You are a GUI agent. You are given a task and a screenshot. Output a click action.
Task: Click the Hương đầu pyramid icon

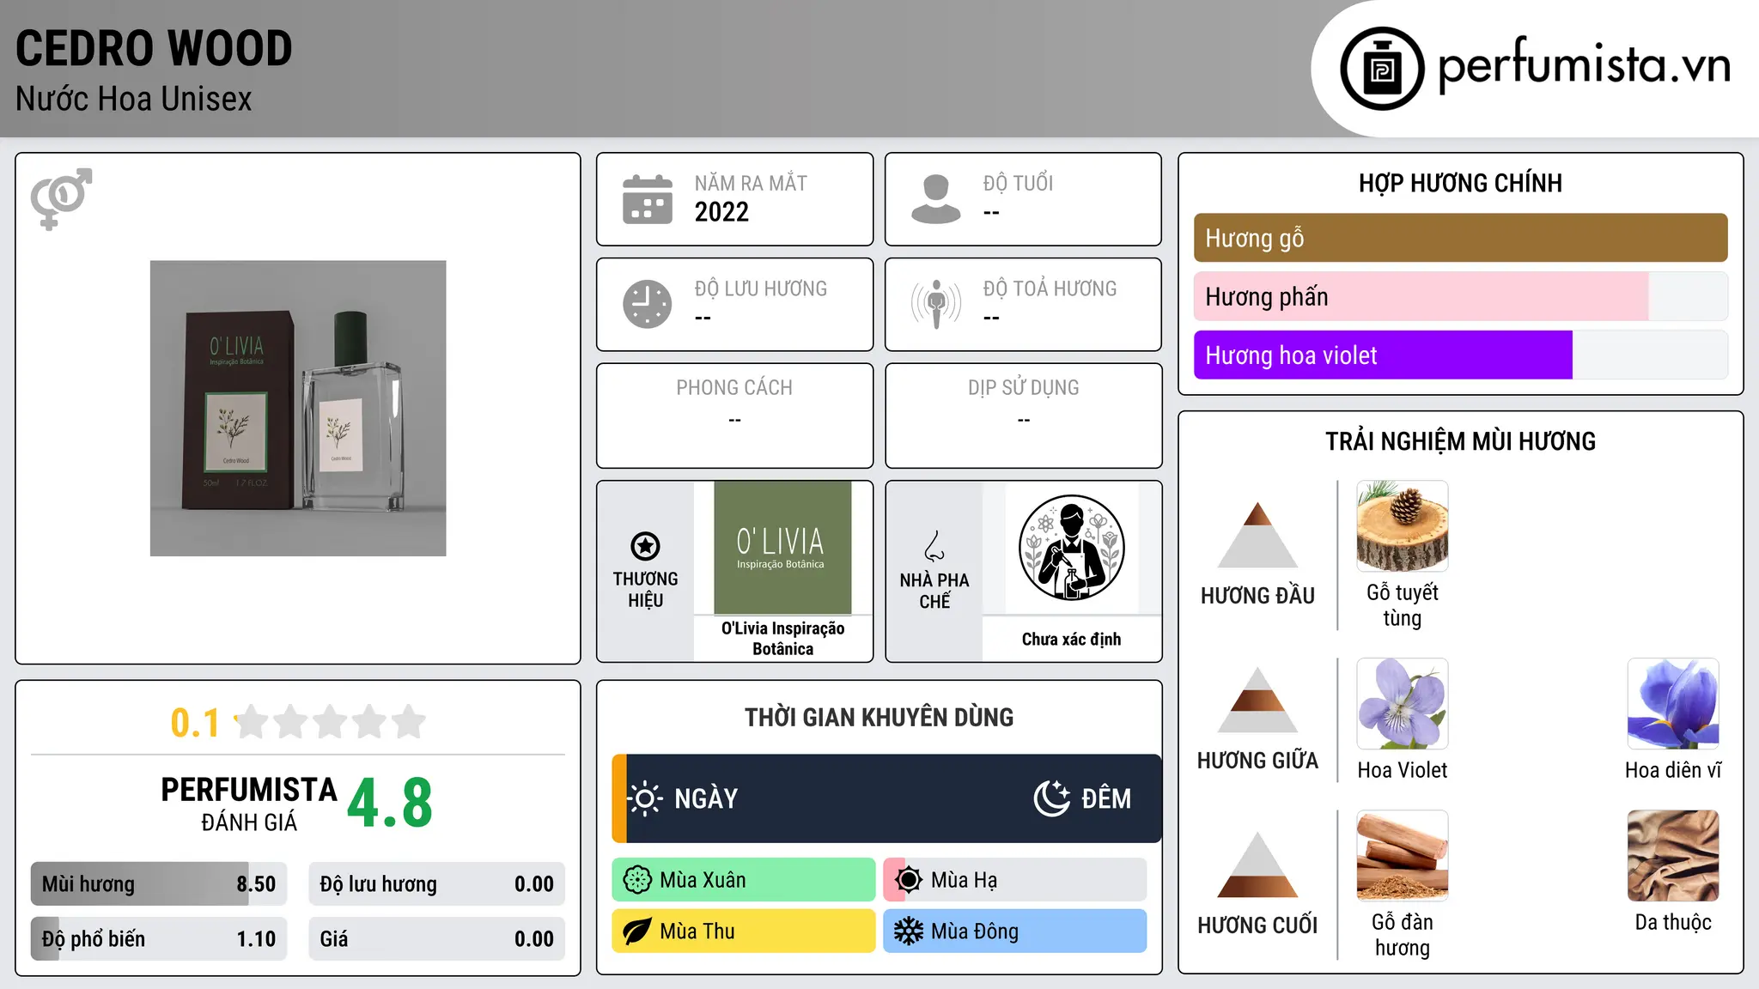(x=1257, y=535)
